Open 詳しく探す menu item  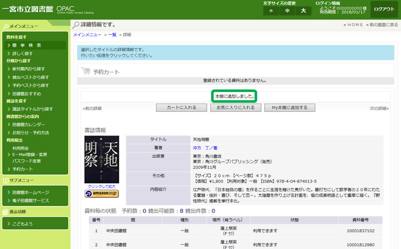pyautogui.click(x=22, y=53)
